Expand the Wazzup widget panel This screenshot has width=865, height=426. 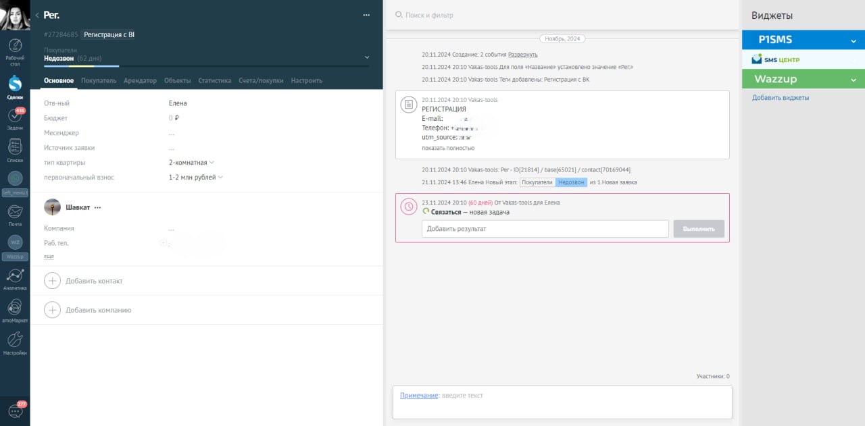pyautogui.click(x=854, y=80)
